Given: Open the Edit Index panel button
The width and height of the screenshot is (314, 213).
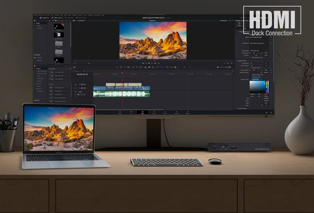Looking at the screenshot, I should [69, 18].
